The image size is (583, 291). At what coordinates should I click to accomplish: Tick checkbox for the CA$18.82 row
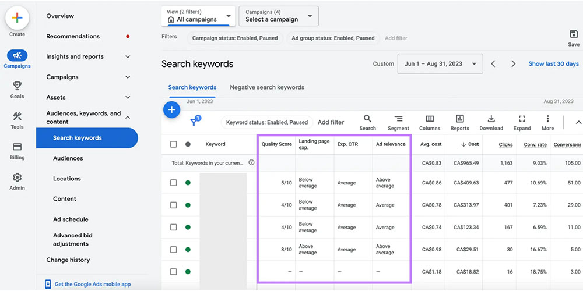pyautogui.click(x=173, y=272)
